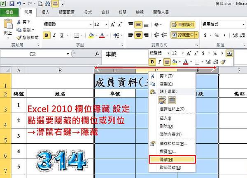
Task: Open number format 通用格式 dropdown
Action: click(x=243, y=24)
